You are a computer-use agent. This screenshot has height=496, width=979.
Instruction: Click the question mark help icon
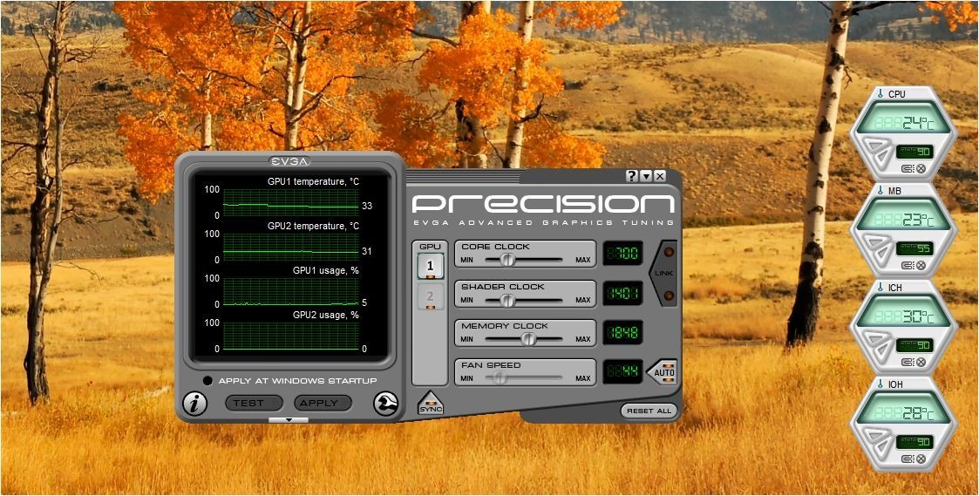pos(632,176)
